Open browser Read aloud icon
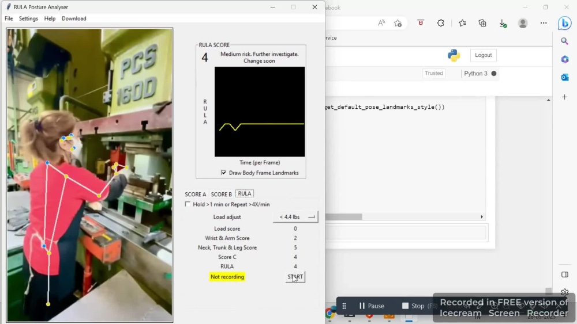Screen dimensions: 577x324 pos(381,23)
